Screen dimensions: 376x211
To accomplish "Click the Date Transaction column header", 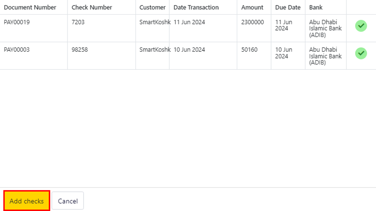I will tap(196, 7).
